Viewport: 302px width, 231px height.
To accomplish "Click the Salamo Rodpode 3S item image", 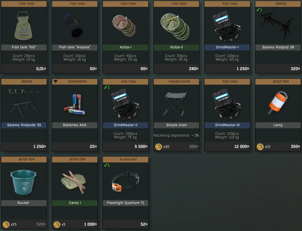I will coord(24,103).
